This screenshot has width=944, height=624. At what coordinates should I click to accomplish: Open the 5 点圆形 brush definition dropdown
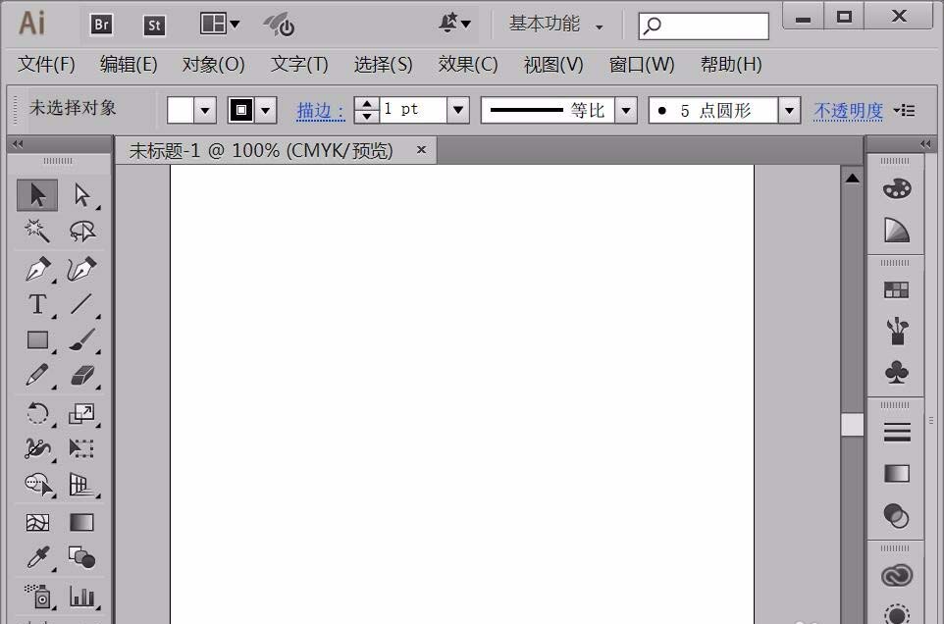click(789, 110)
